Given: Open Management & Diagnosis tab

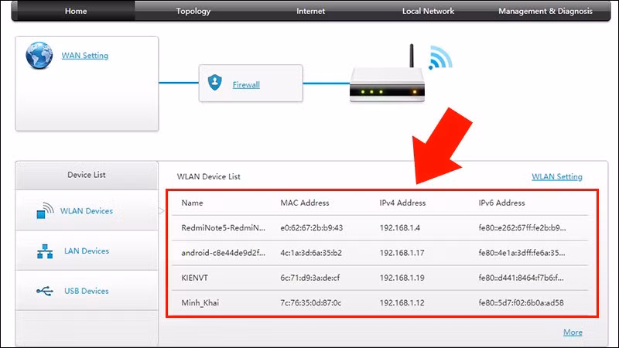Looking at the screenshot, I should (x=545, y=11).
